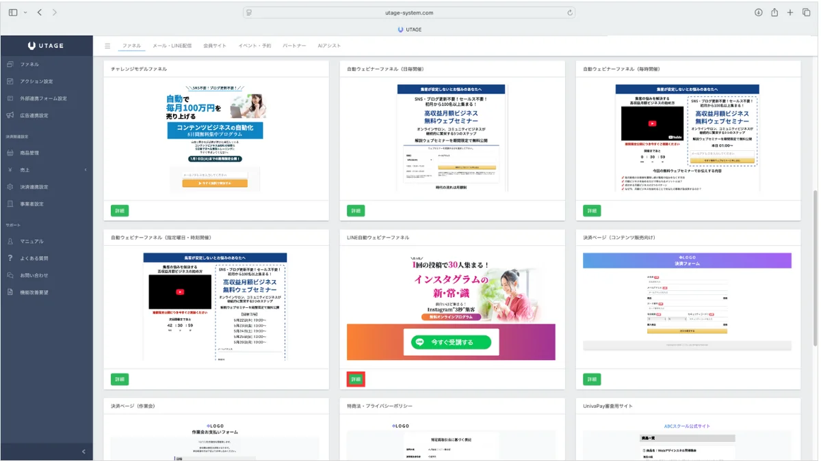
Task: Open the 毎時開催 webinar funnel preview thumbnail
Action: pos(688,138)
